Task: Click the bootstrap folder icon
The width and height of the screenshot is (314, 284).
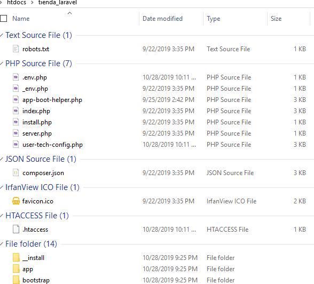Action: pyautogui.click(x=16, y=280)
